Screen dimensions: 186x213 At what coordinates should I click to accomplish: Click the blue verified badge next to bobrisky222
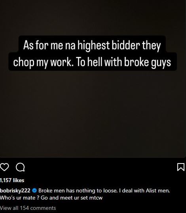click(34, 190)
